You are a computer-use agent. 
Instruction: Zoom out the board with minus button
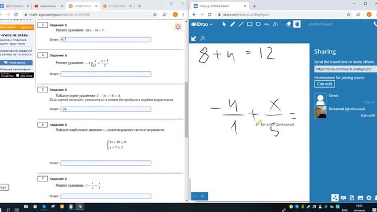195,196
